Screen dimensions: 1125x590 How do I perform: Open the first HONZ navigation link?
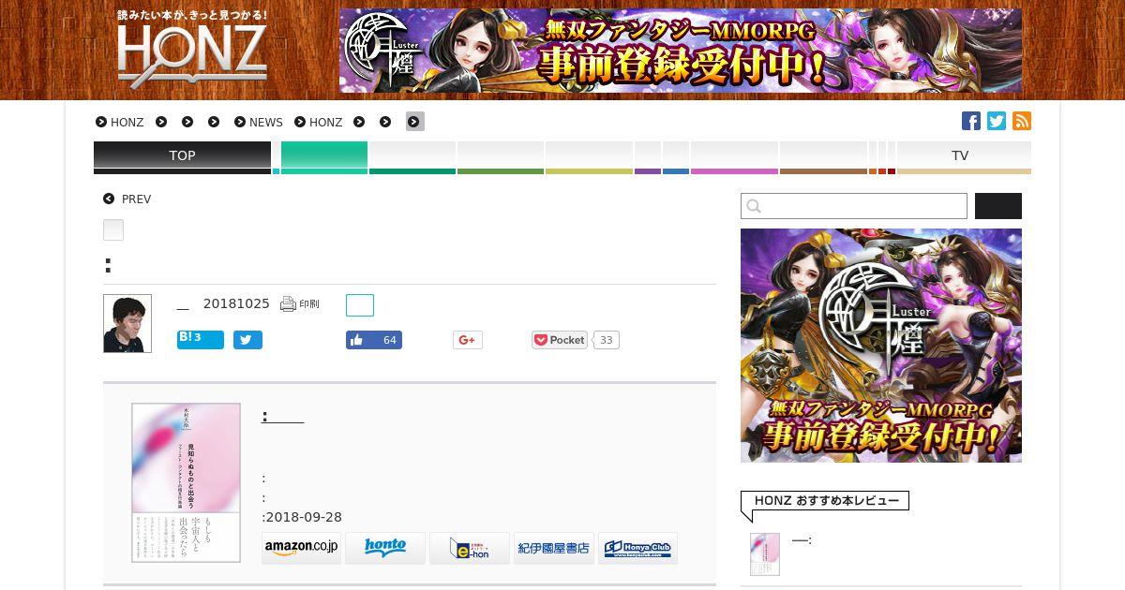120,122
